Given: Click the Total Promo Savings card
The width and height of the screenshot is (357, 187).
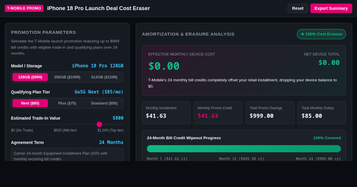Looking at the screenshot, I should [x=270, y=113].
